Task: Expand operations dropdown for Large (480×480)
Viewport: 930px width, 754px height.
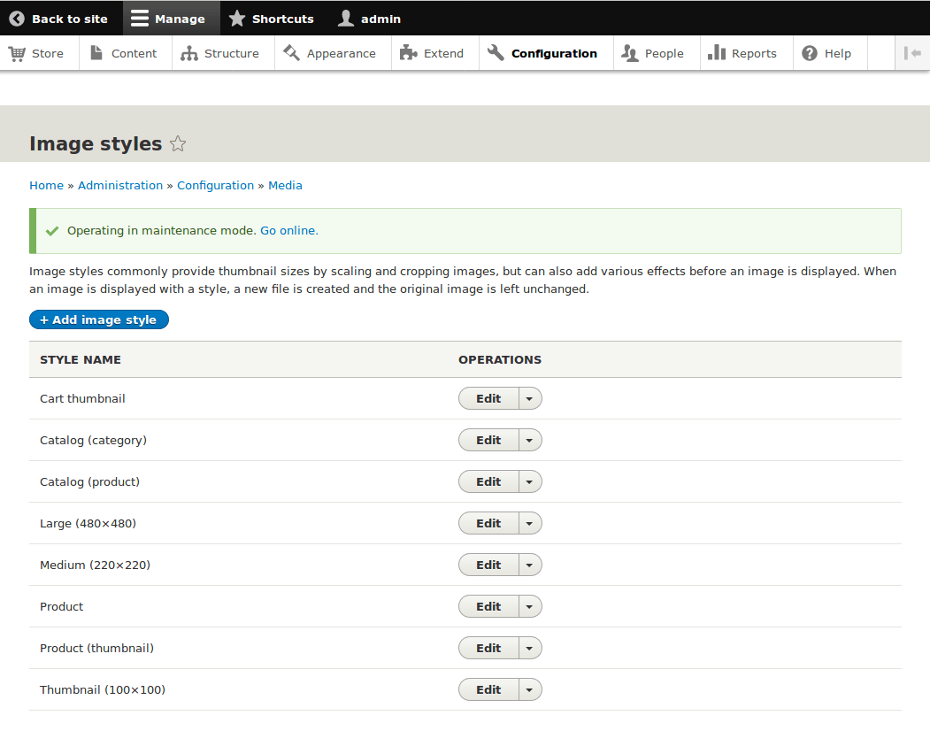Action: point(529,523)
